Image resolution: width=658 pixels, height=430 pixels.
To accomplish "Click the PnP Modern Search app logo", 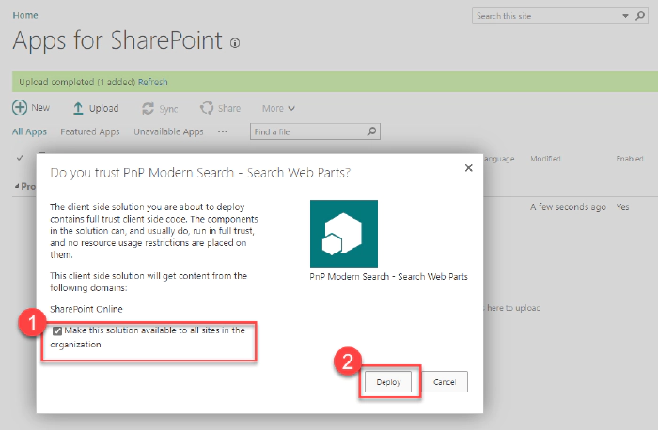I will point(344,234).
